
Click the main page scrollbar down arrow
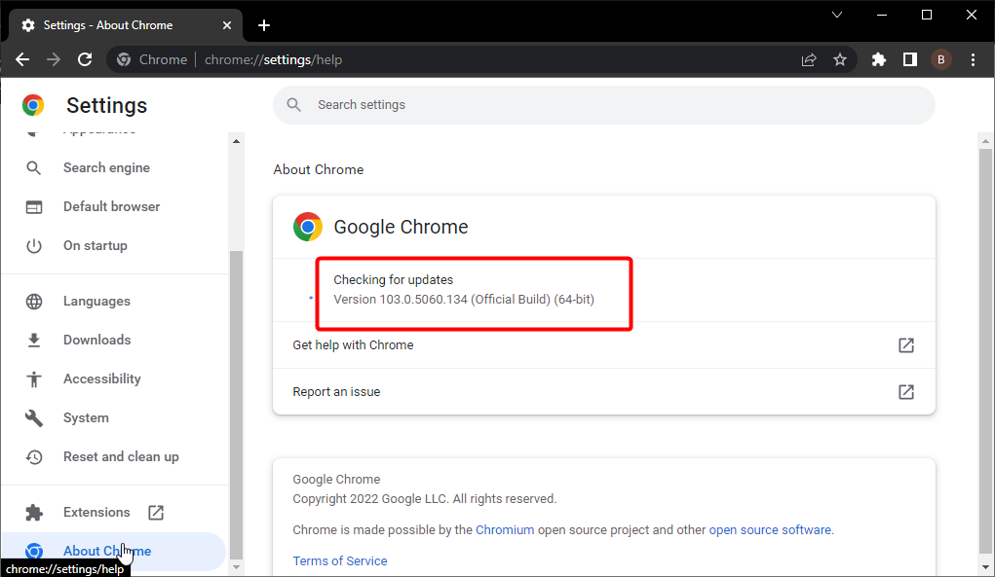(985, 567)
